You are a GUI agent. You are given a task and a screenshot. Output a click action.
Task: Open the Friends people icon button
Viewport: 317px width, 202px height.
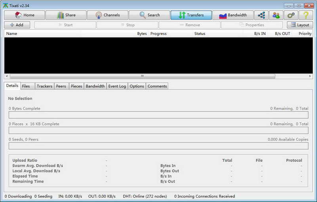click(276, 15)
